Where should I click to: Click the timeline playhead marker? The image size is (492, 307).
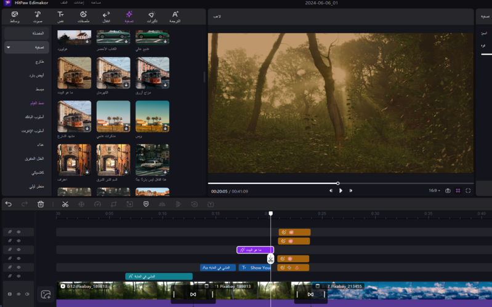click(270, 213)
